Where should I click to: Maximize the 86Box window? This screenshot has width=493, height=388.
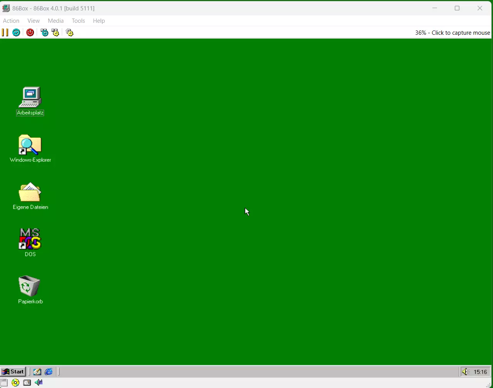click(x=457, y=8)
